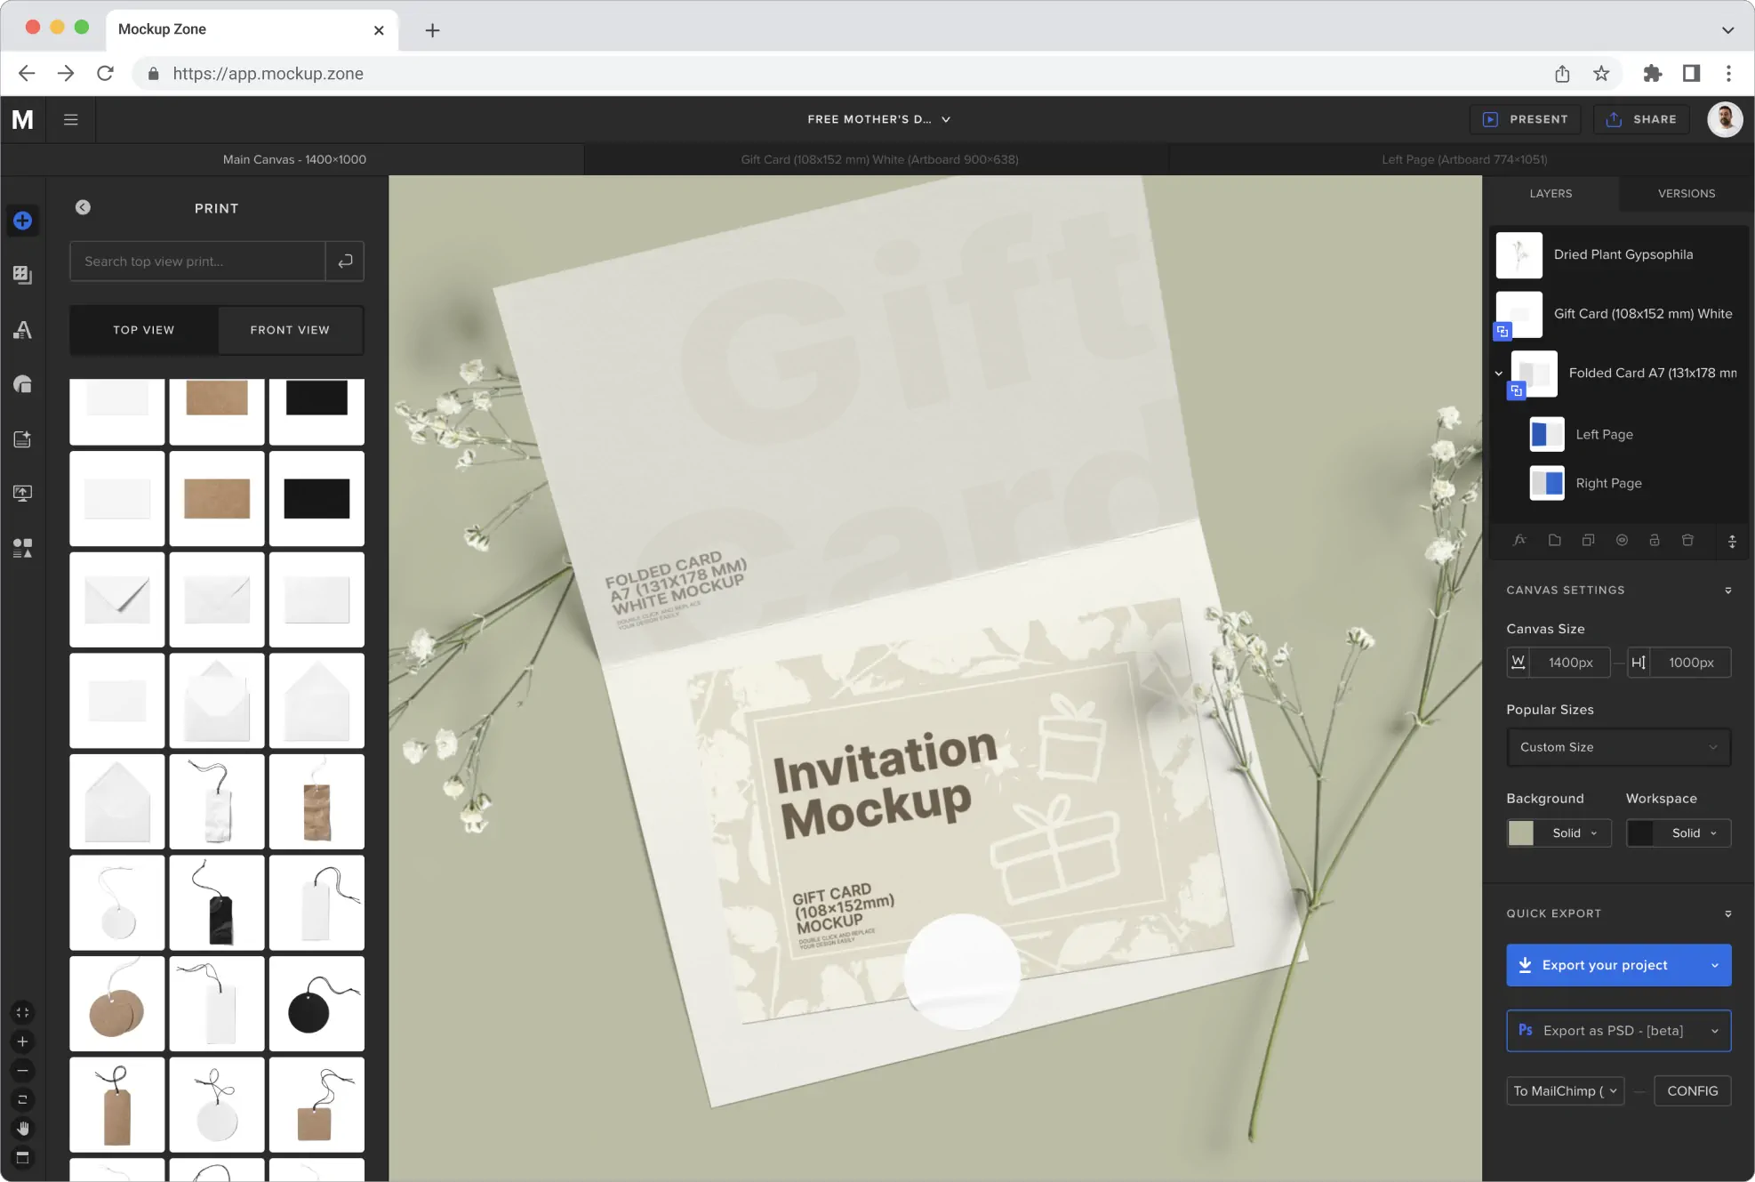Switch to the Versions tab
The image size is (1755, 1182).
1686,193
